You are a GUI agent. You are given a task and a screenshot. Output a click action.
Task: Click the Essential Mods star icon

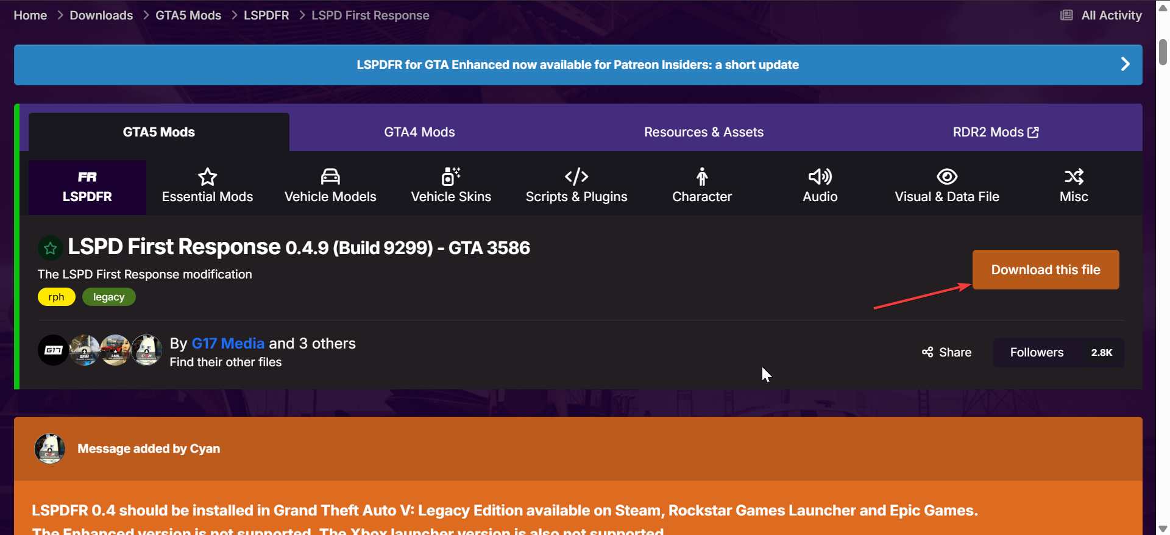point(207,177)
